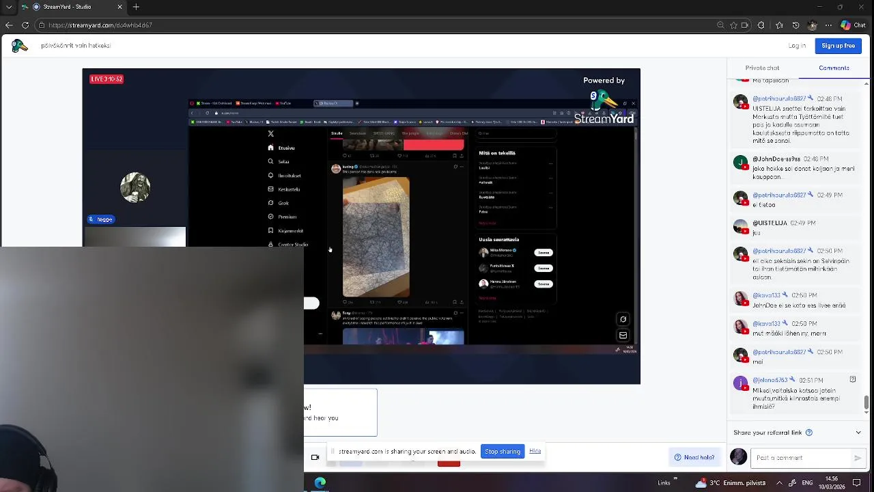Screen dimensions: 874x492
Task: Open the weather widget showing 3°C
Action: point(730,482)
